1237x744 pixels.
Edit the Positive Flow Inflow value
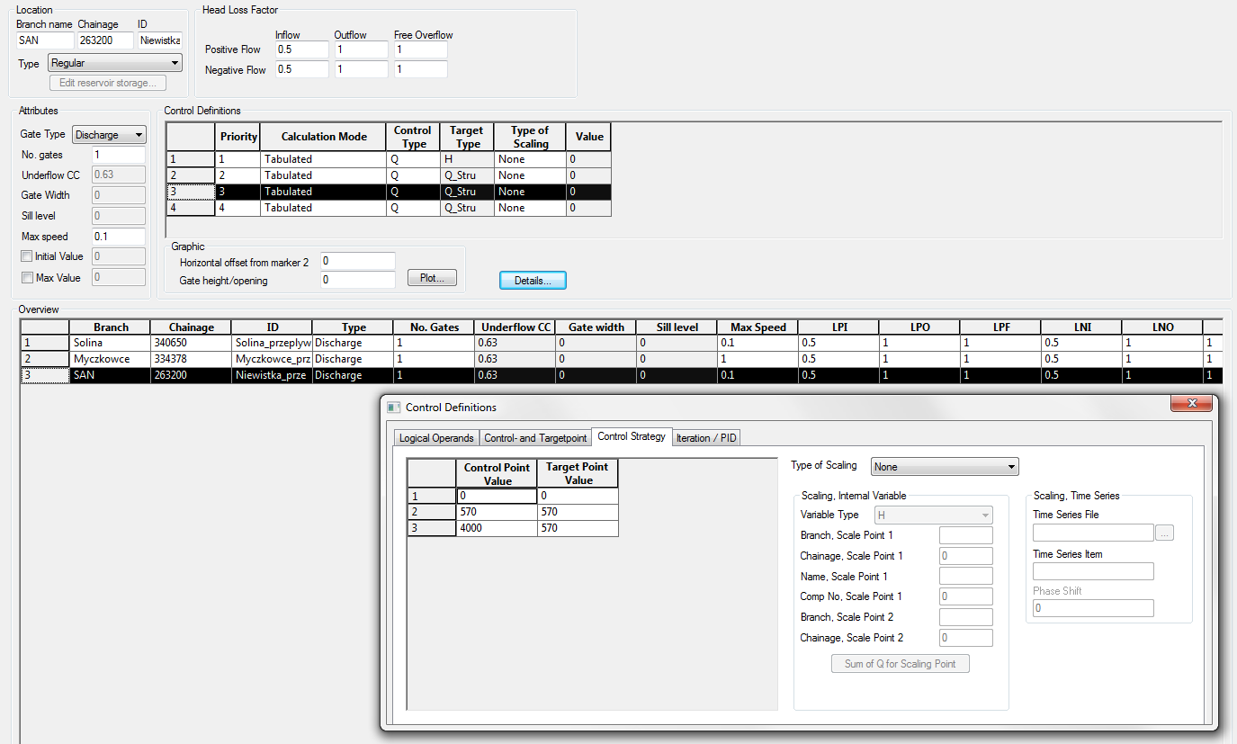[x=301, y=49]
